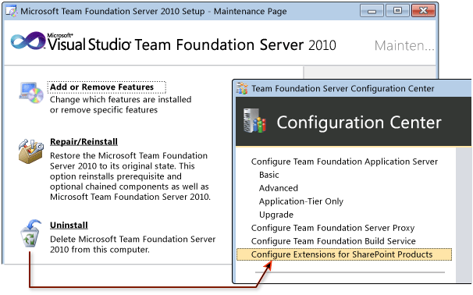Image resolution: width=473 pixels, height=295 pixels.
Task: Select the Basic configuration option
Action: 269,175
